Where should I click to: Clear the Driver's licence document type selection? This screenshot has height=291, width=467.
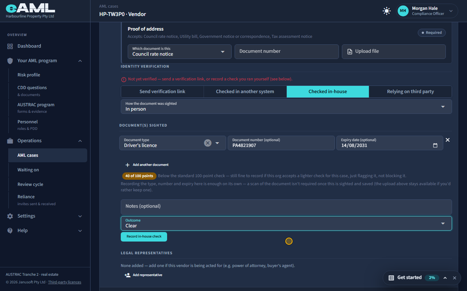pos(208,143)
